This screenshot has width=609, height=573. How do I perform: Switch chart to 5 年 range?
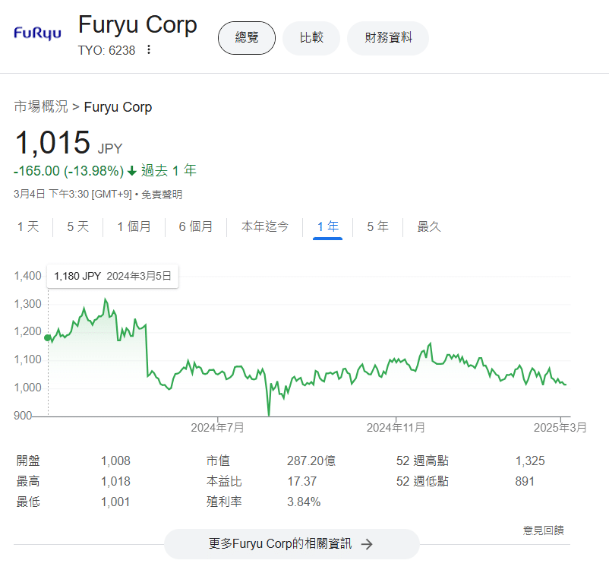click(x=377, y=226)
